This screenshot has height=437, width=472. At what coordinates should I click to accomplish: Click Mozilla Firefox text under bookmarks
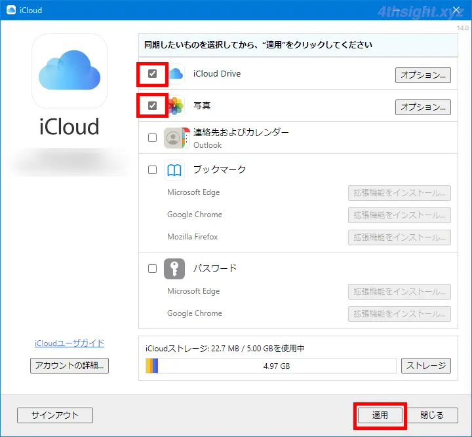(x=193, y=237)
